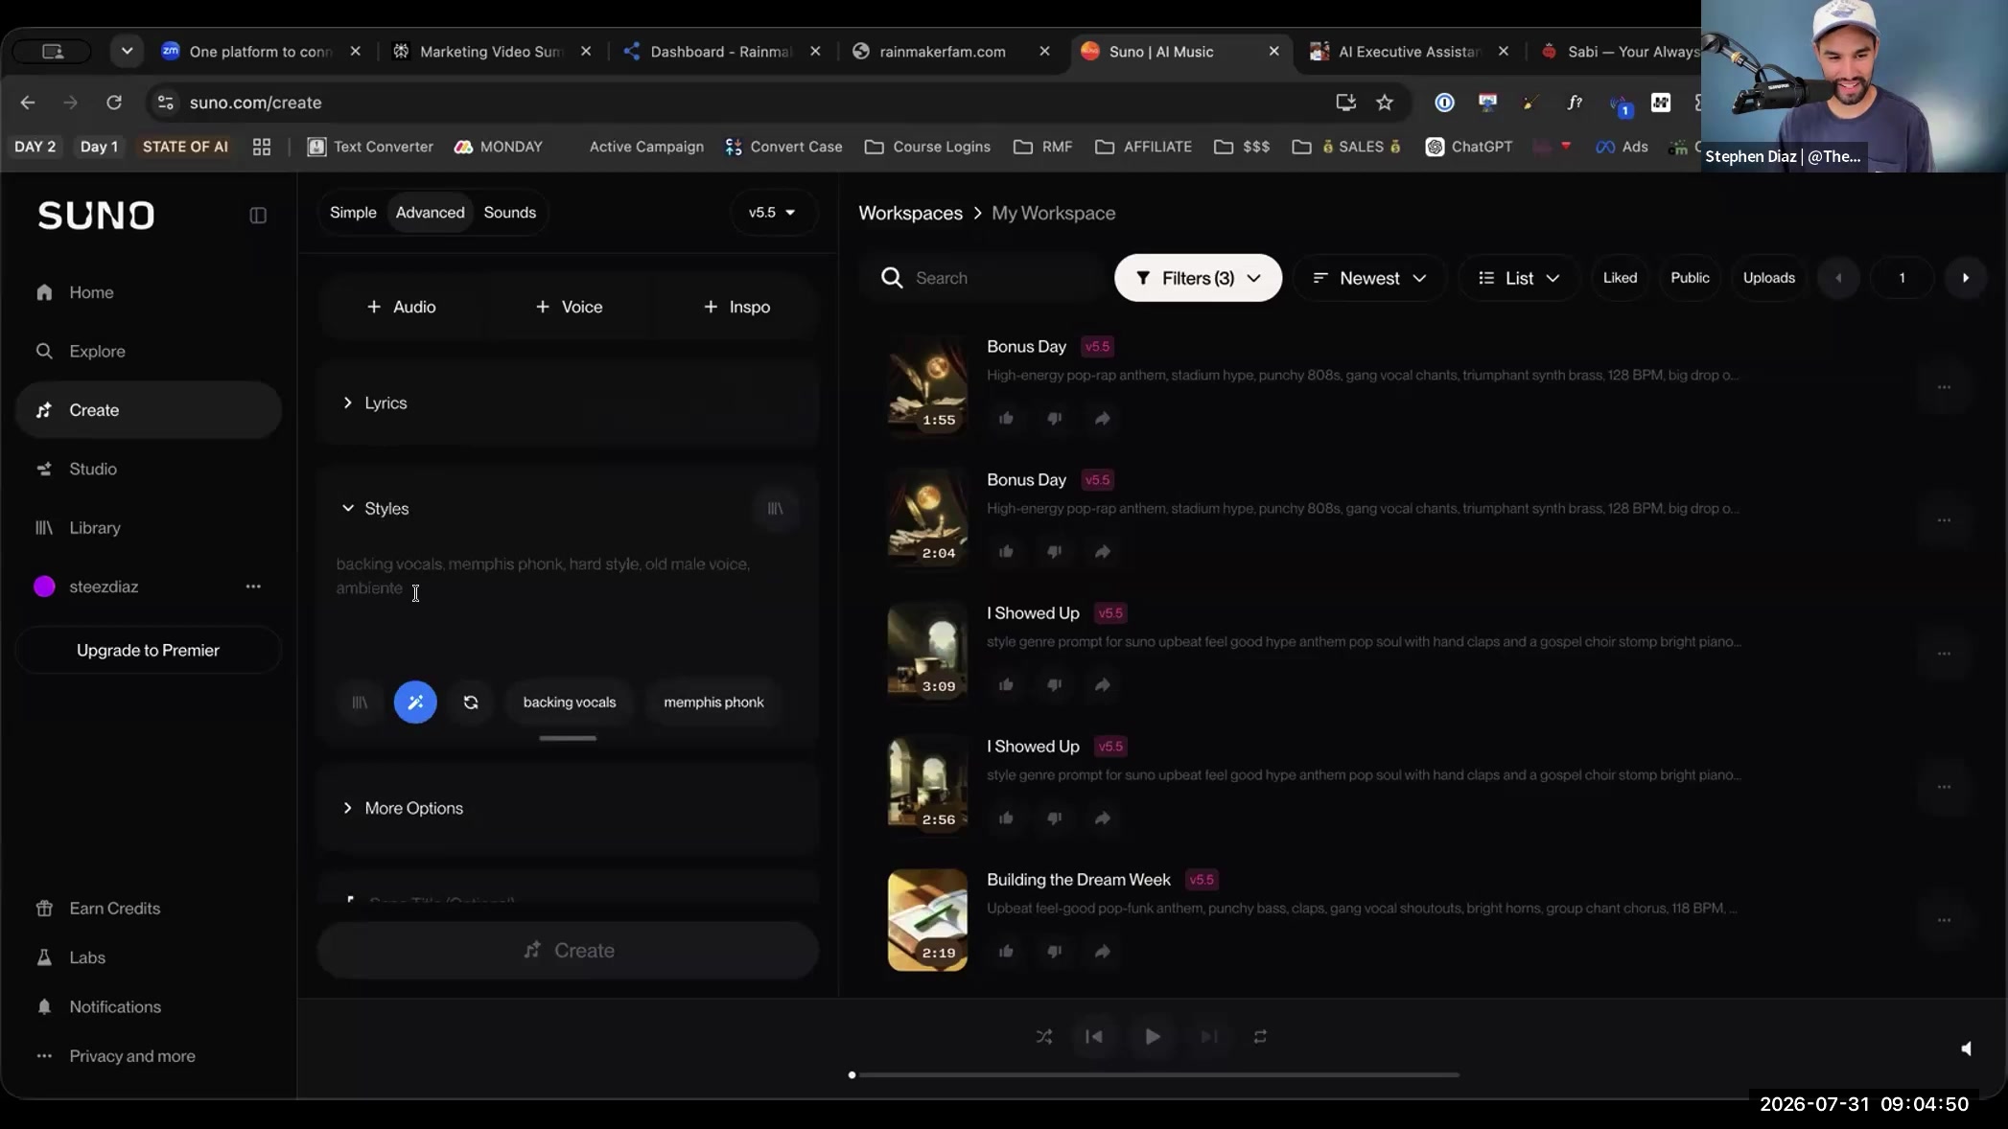Open saved styles library icon in Styles header

pyautogui.click(x=775, y=509)
